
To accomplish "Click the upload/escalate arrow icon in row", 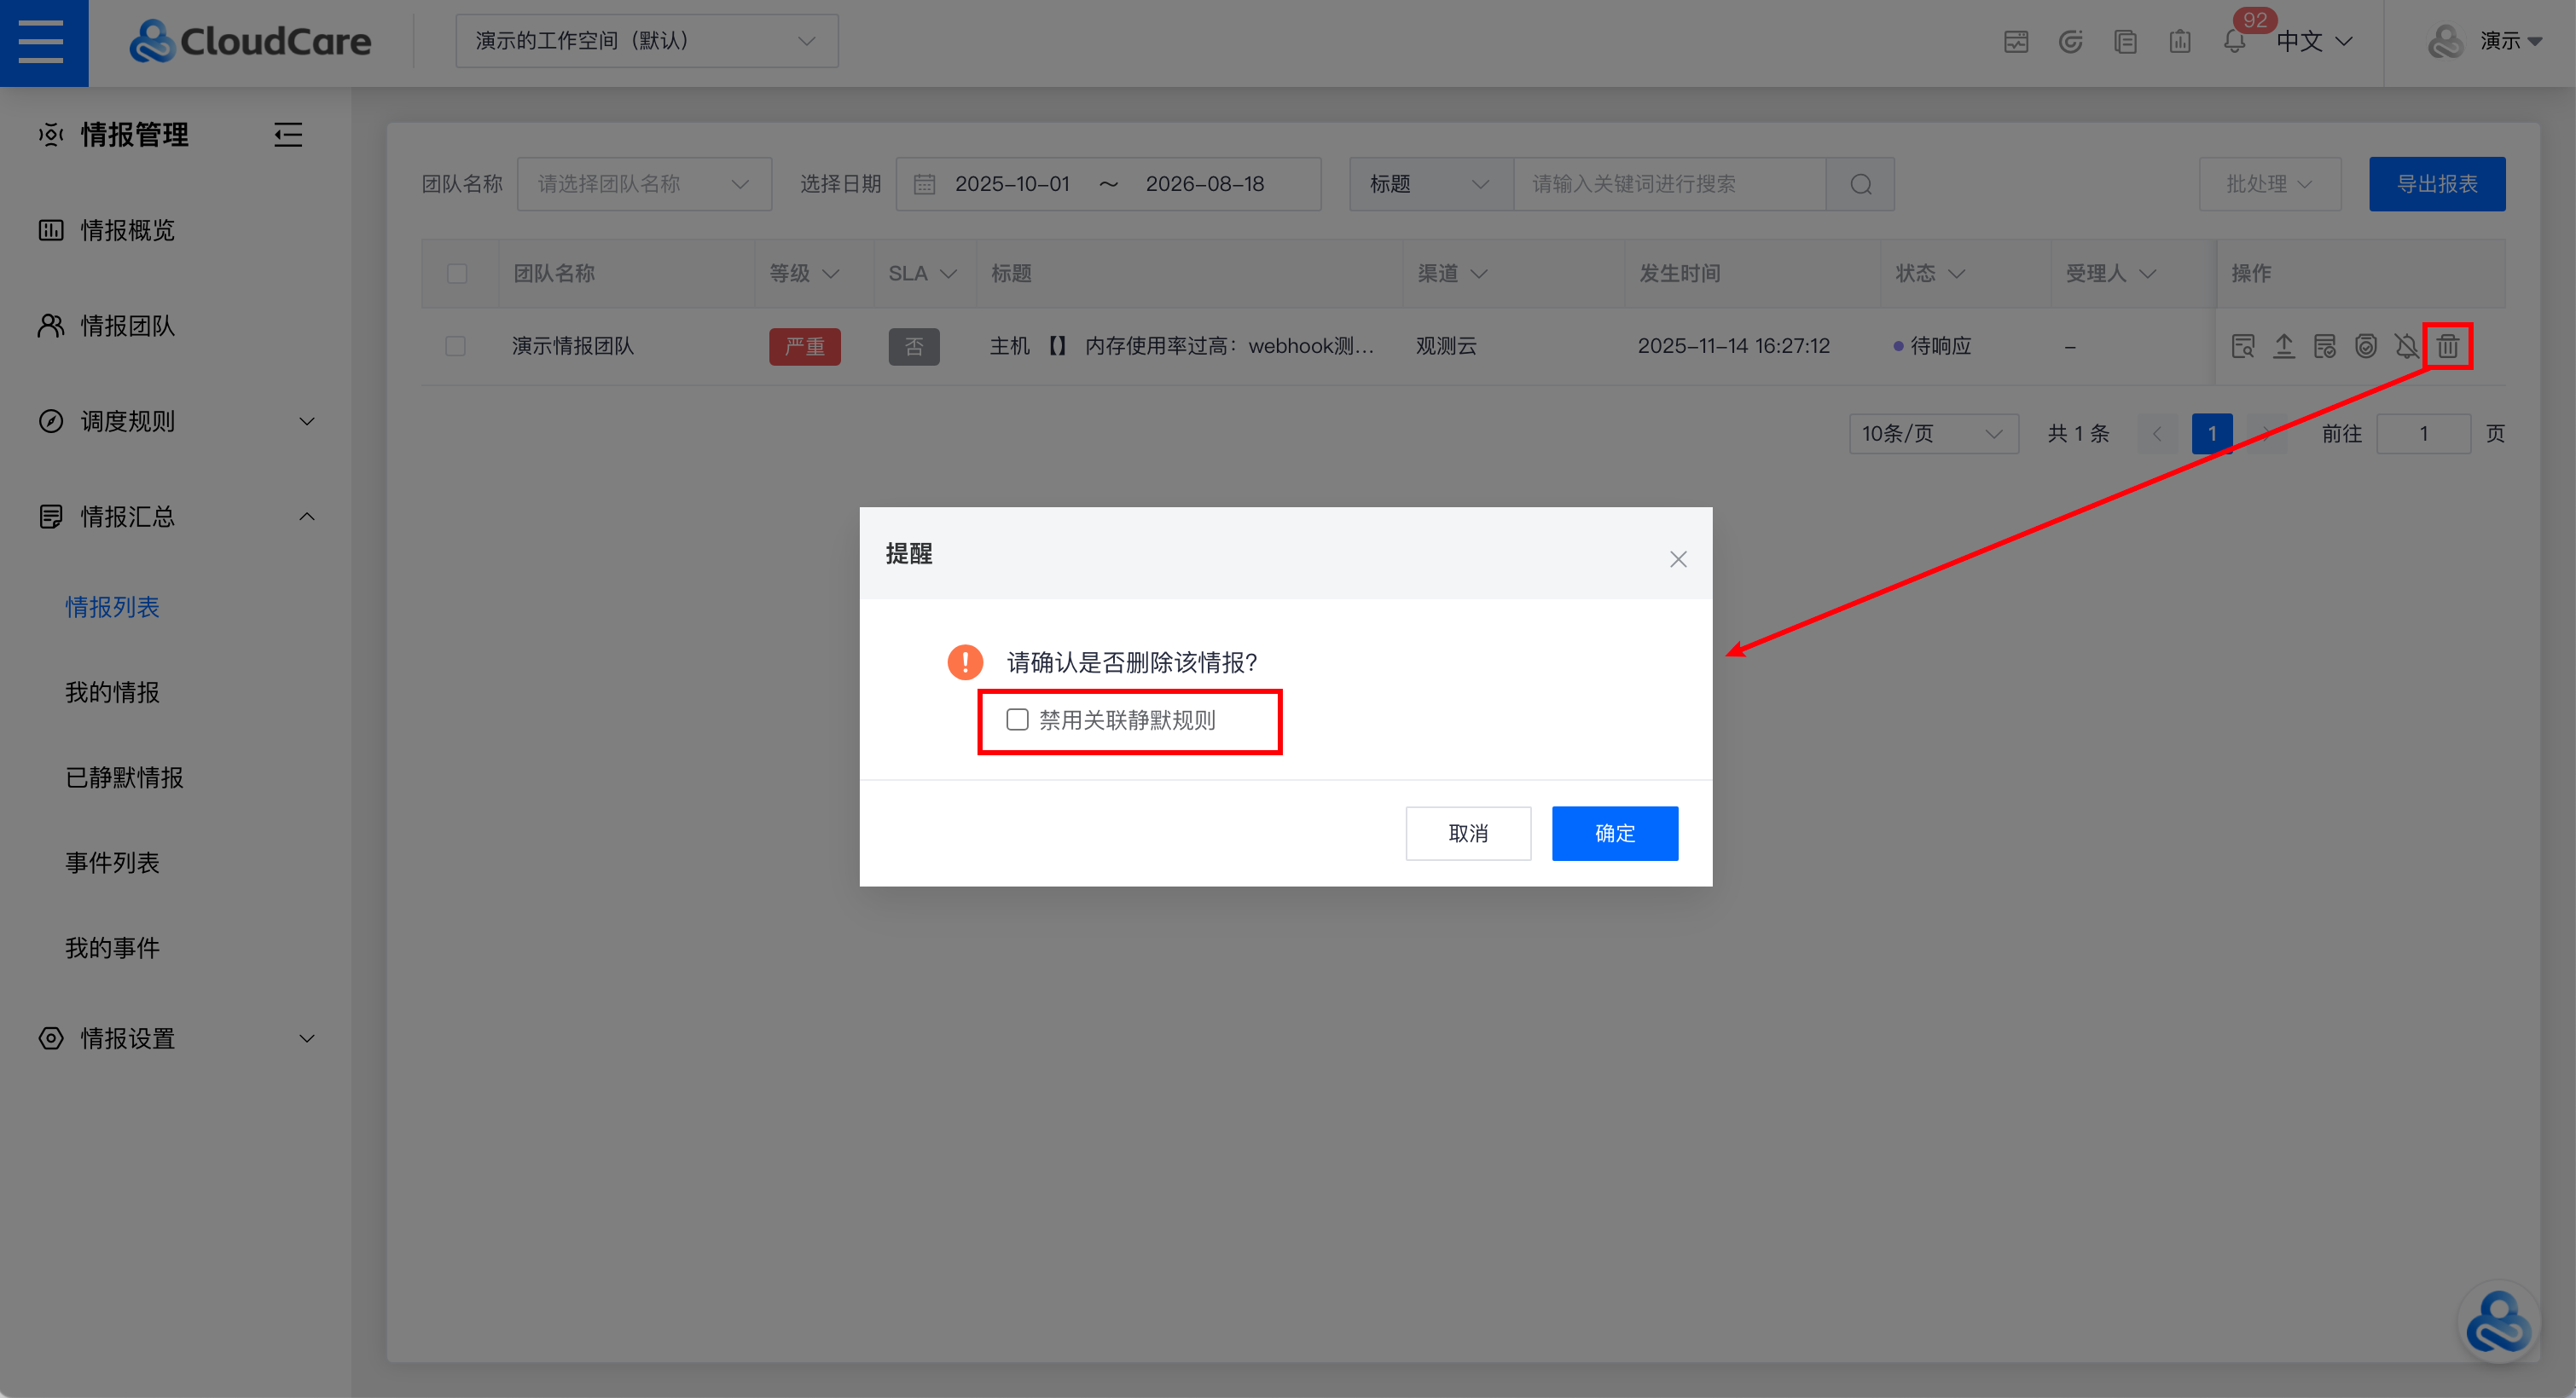I will click(x=2284, y=347).
